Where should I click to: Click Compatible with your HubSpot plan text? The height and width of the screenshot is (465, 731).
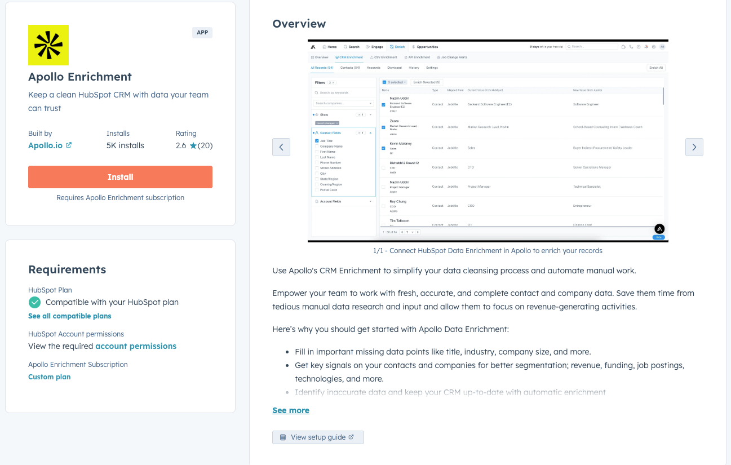[112, 302]
